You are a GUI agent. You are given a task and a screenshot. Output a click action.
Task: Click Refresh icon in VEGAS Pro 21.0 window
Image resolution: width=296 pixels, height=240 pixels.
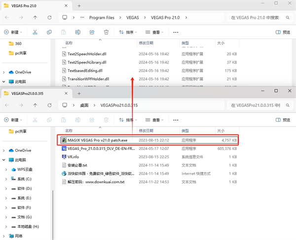49,18
